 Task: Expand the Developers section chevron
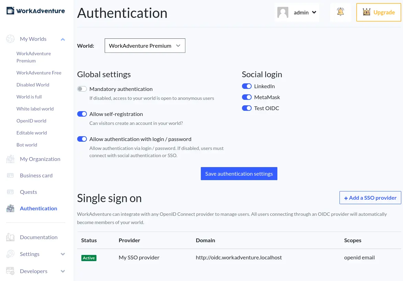pyautogui.click(x=63, y=271)
